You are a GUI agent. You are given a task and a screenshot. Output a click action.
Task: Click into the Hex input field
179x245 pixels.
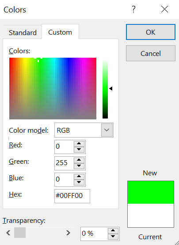coord(72,196)
